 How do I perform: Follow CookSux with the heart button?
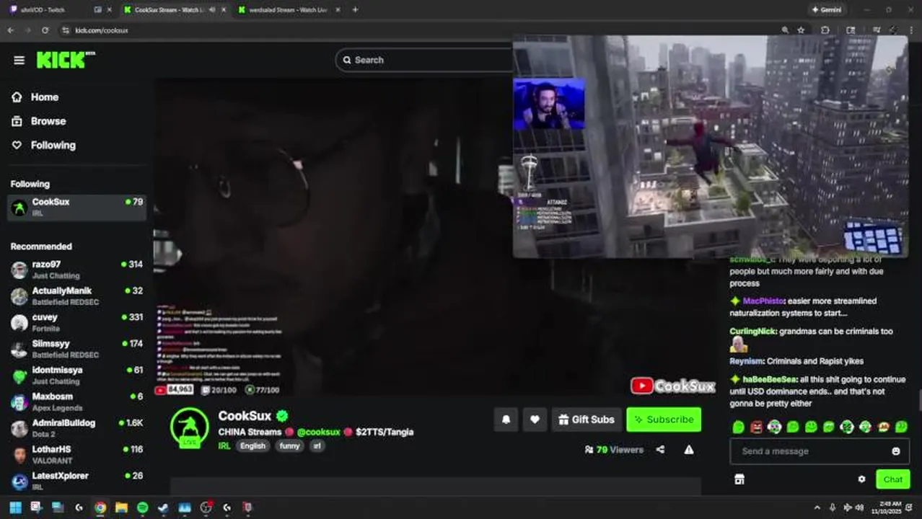[x=535, y=420]
